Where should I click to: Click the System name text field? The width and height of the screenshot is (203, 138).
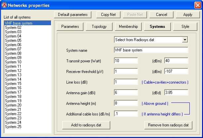tap(151, 50)
